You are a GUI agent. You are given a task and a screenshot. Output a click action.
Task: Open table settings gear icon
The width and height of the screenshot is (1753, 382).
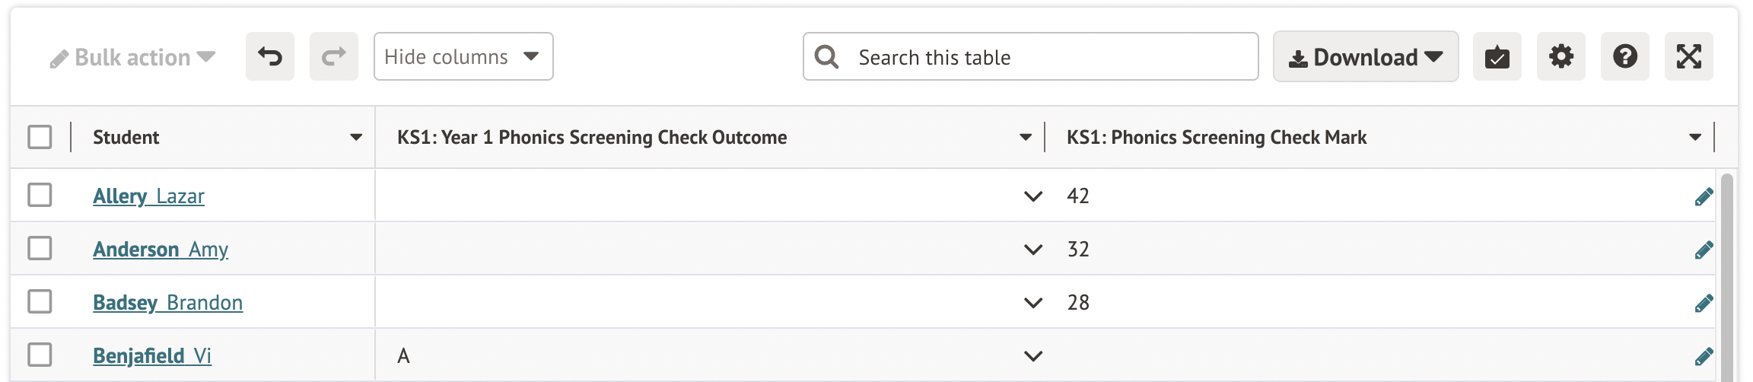pyautogui.click(x=1561, y=56)
